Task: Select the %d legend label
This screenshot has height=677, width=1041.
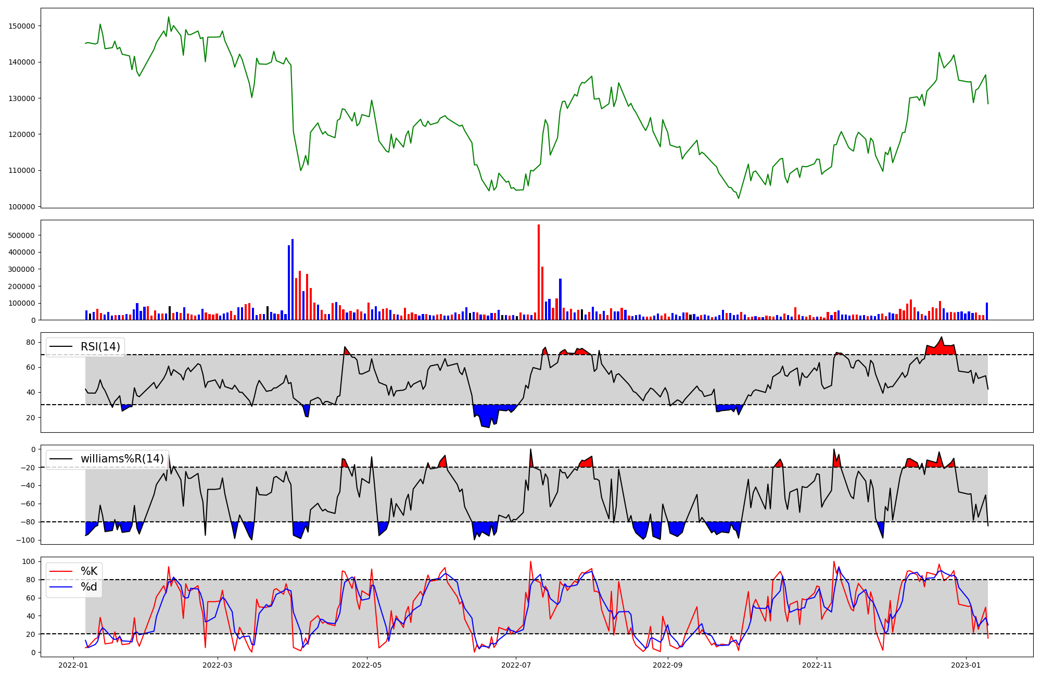Action: pyautogui.click(x=89, y=587)
